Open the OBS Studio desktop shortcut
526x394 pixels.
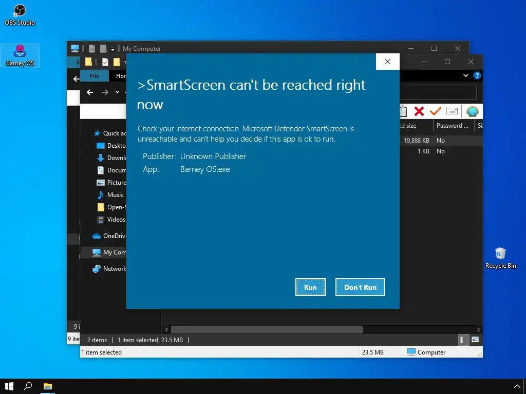tap(20, 15)
